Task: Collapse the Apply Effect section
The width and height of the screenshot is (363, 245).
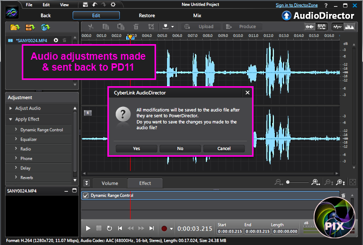Action: tap(10, 119)
